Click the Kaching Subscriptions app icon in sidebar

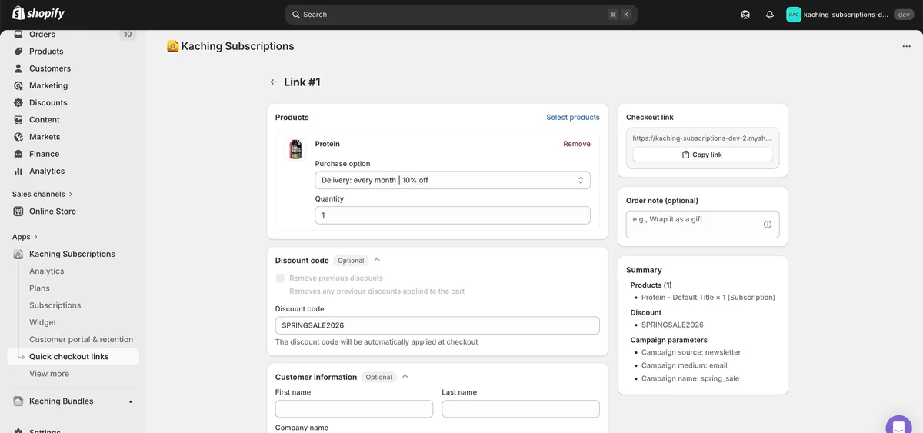pos(18,254)
